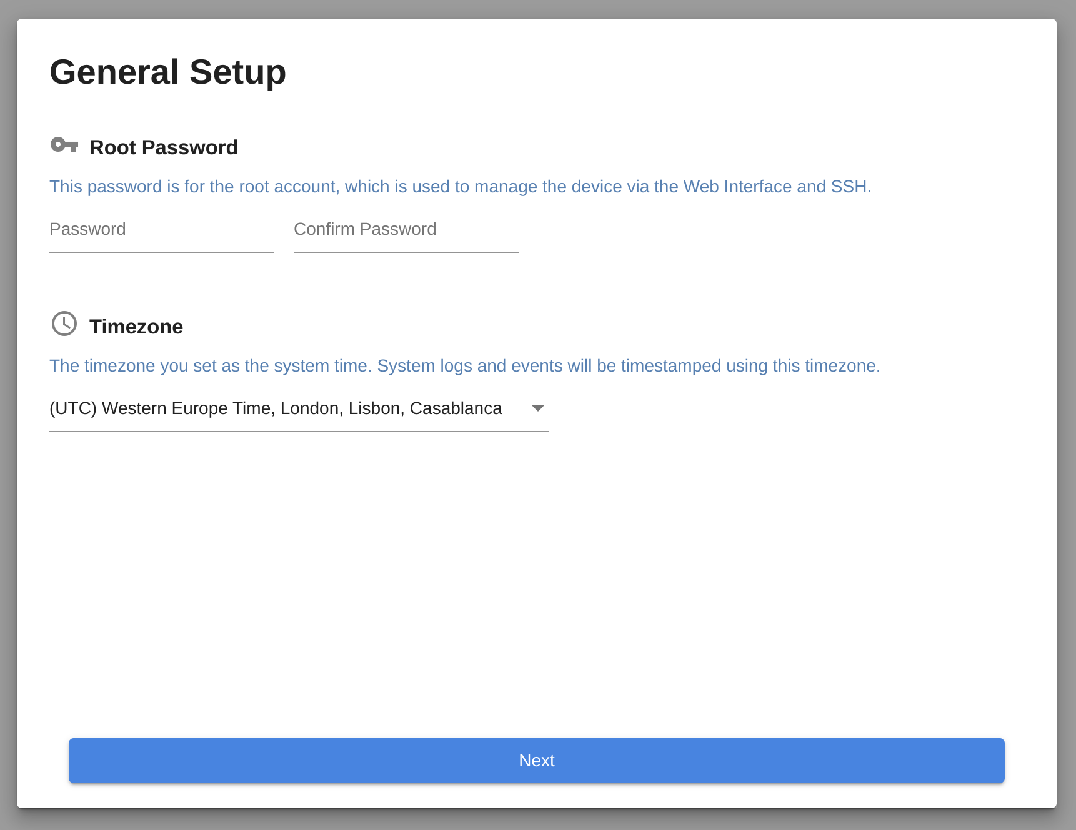Click the underline below the Password field
This screenshot has width=1076, height=830.
pos(161,252)
